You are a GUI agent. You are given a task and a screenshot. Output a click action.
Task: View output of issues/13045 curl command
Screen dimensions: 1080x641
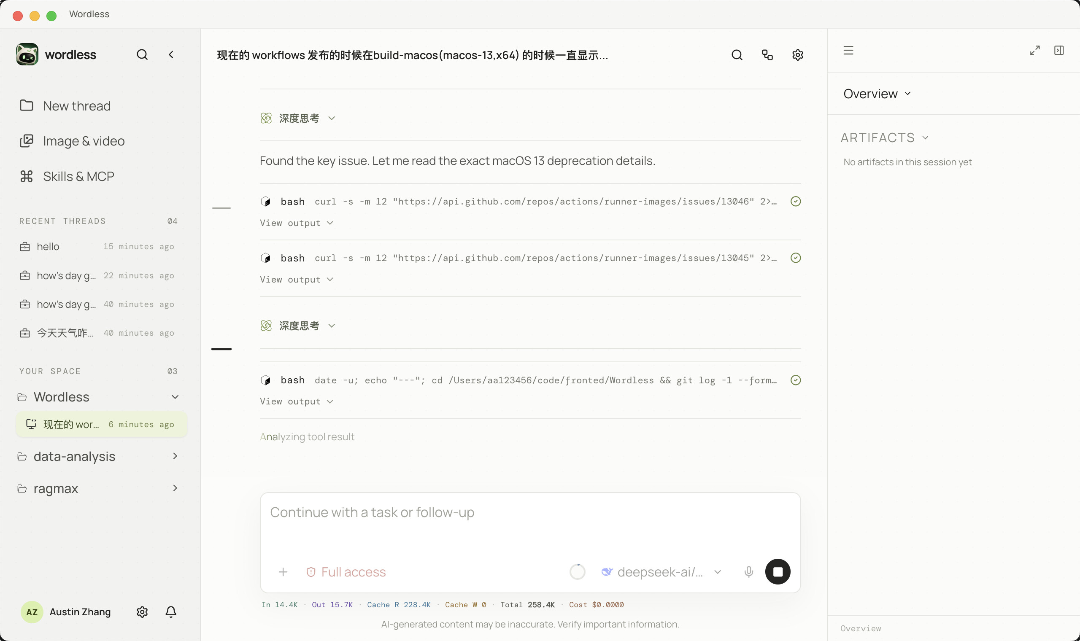pos(297,280)
